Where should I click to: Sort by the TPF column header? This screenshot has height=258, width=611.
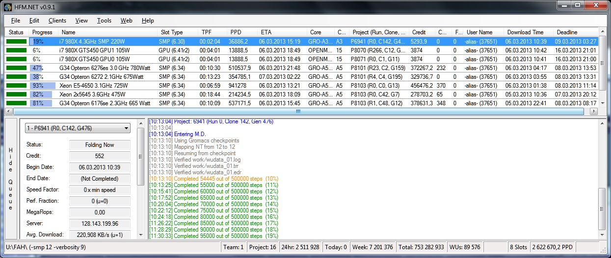[213, 32]
